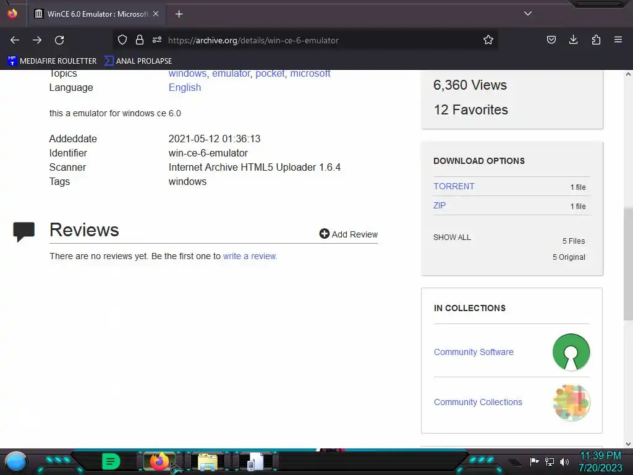Click the write a review link
Screen dimensions: 633x475
coord(250,256)
